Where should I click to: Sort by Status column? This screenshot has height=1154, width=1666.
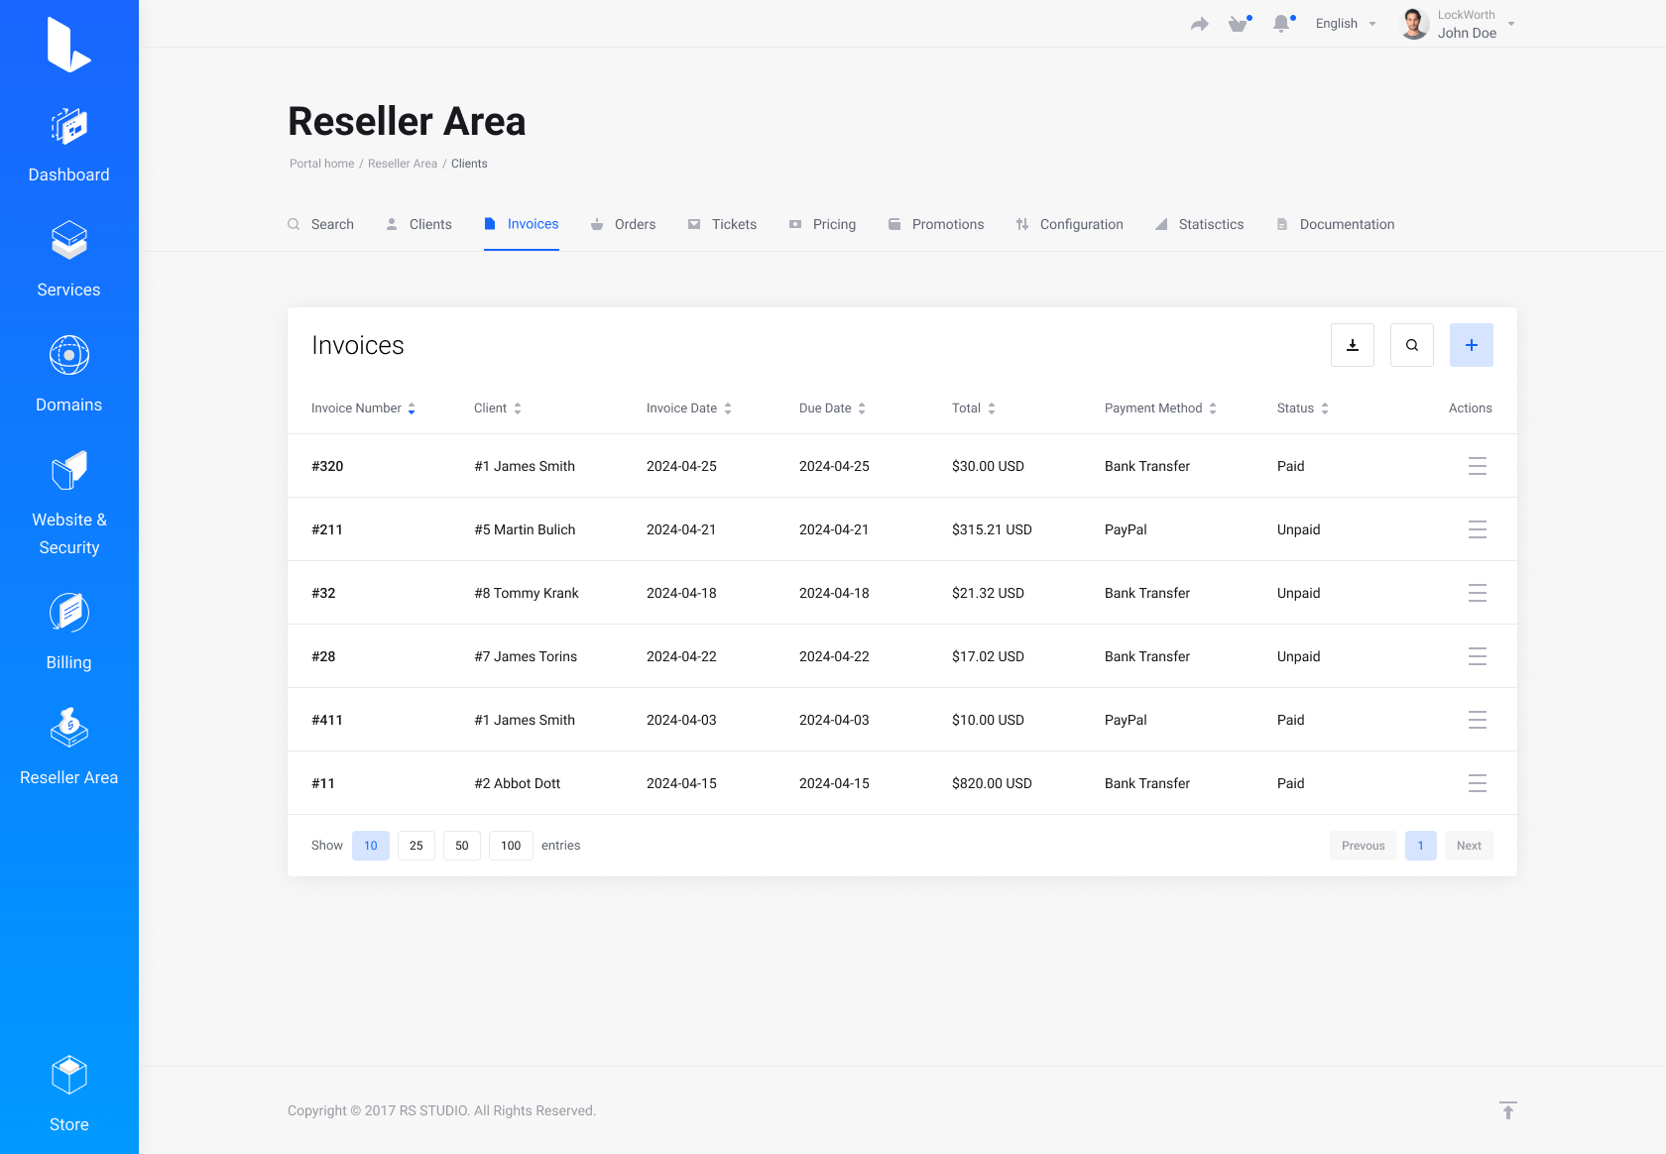(x=1302, y=408)
